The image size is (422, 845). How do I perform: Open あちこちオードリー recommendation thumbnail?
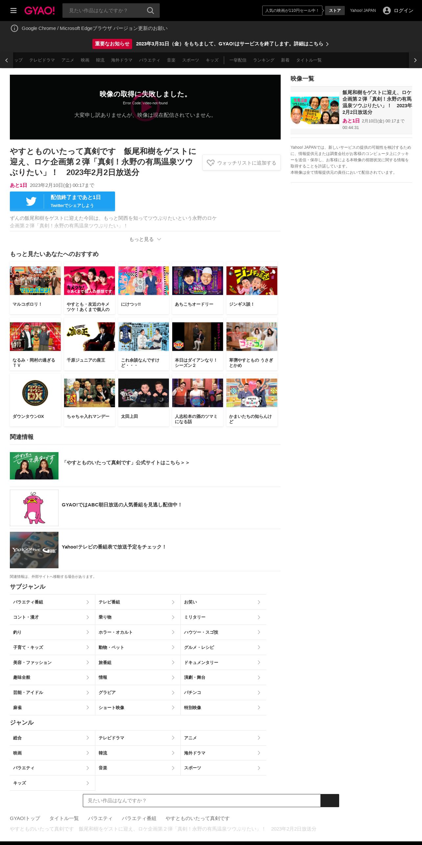click(x=198, y=281)
